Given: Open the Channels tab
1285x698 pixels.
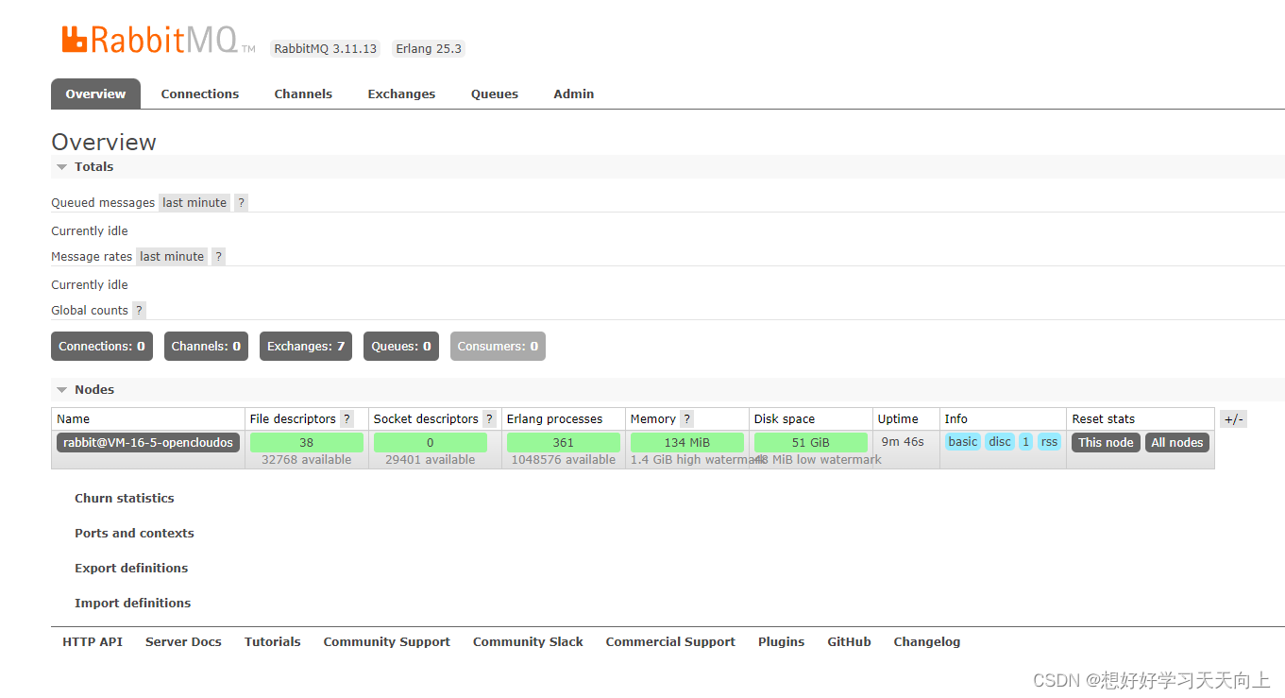Looking at the screenshot, I should (x=303, y=94).
